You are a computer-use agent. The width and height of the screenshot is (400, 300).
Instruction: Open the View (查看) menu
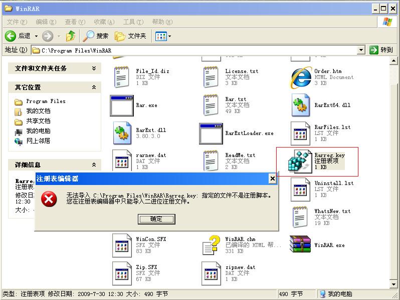pos(75,22)
